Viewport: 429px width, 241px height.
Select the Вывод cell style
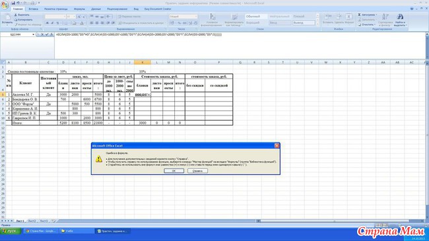[304, 23]
